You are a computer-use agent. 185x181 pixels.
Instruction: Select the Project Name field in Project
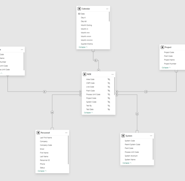(169, 60)
